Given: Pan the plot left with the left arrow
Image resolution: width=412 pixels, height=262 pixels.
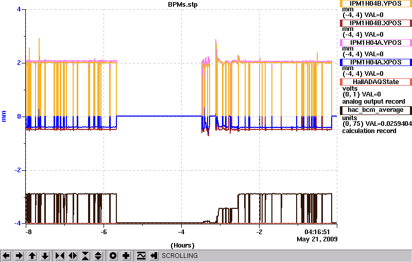Looking at the screenshot, I should 6,256.
